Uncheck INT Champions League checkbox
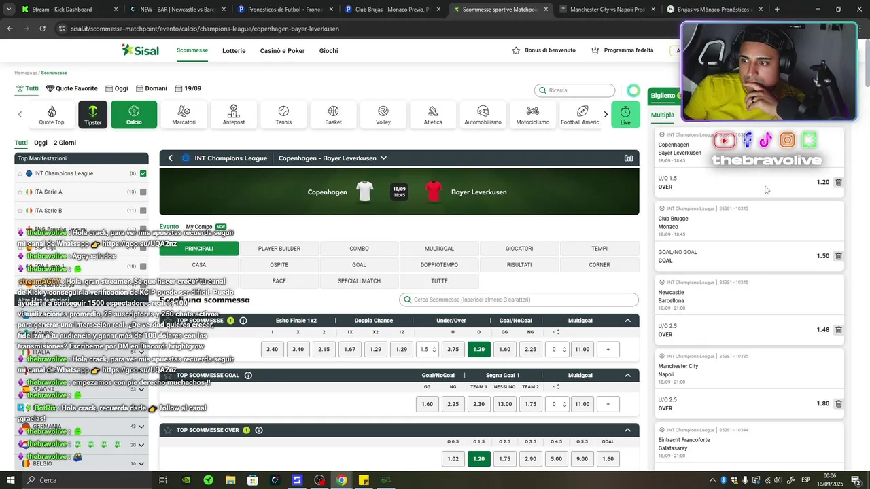The height and width of the screenshot is (489, 870). (x=143, y=173)
